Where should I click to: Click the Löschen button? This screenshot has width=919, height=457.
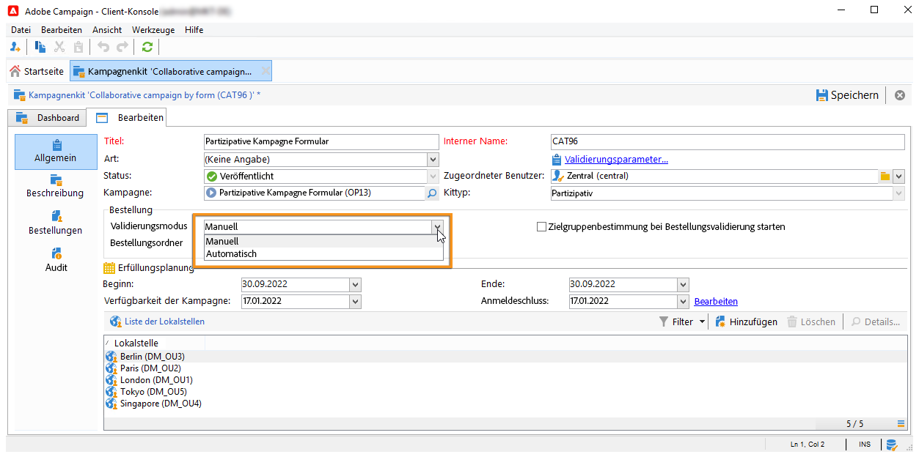pos(811,322)
